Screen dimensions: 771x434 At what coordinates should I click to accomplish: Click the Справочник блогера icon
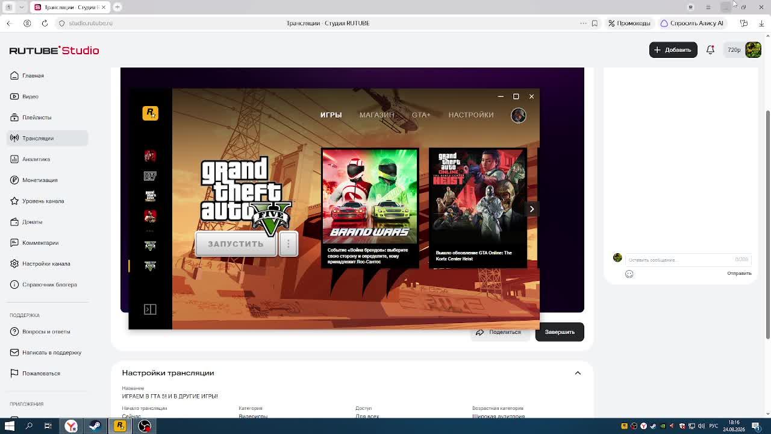[x=14, y=285]
